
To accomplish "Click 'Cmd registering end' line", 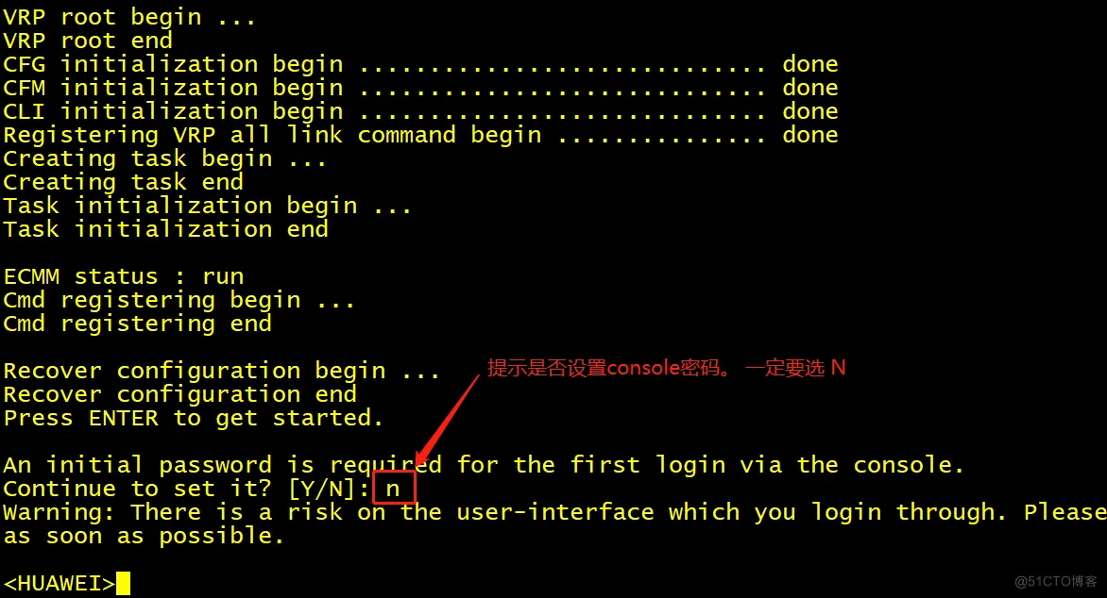I will [138, 324].
